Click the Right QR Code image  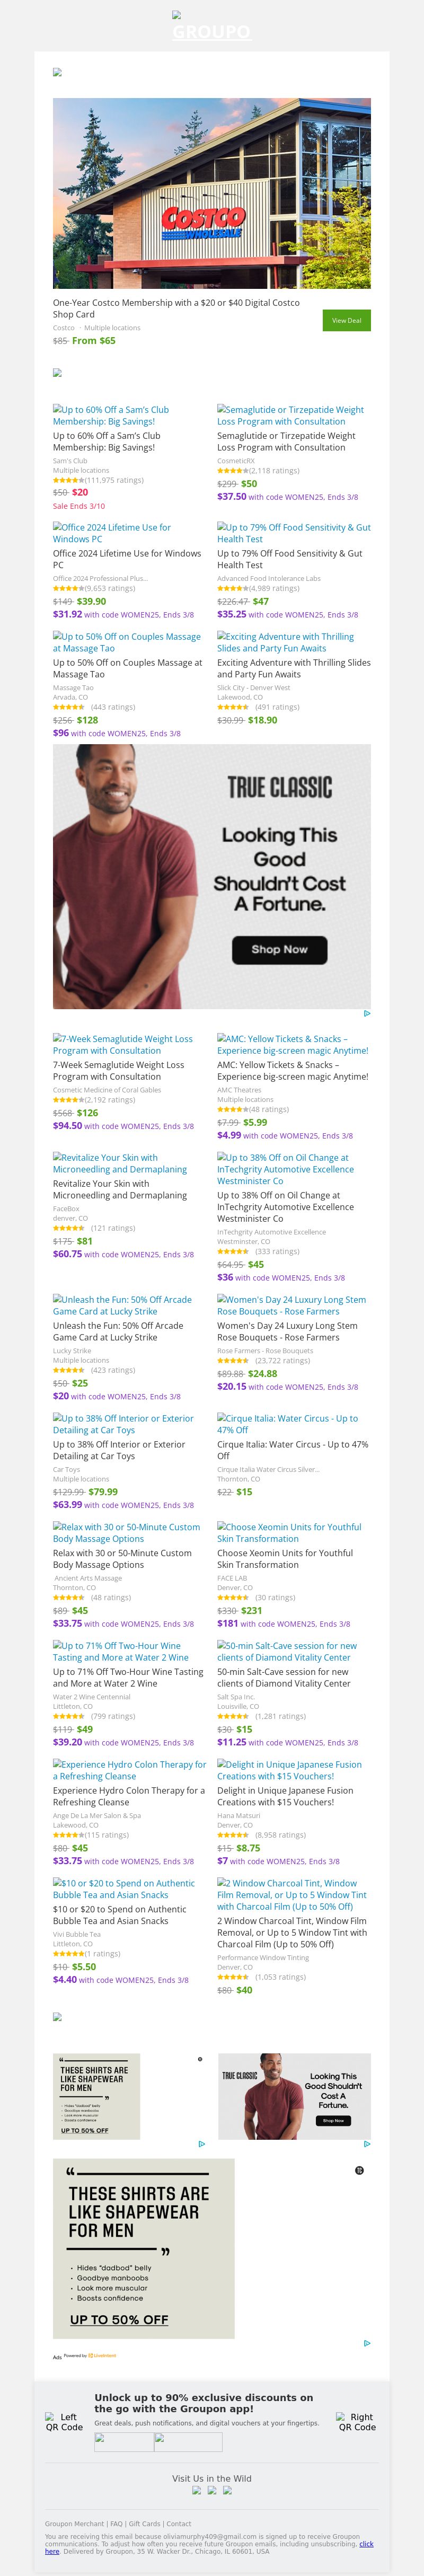(x=357, y=2421)
